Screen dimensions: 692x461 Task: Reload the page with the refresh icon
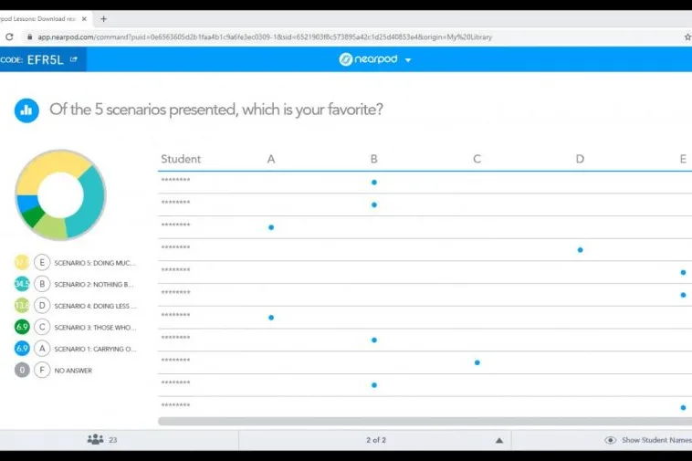(9, 37)
